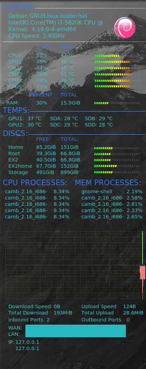Click the TEMP column header
146x369 pixels.
67,47
